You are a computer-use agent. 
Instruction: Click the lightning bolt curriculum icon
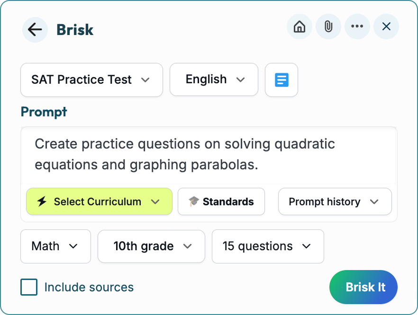(x=42, y=202)
